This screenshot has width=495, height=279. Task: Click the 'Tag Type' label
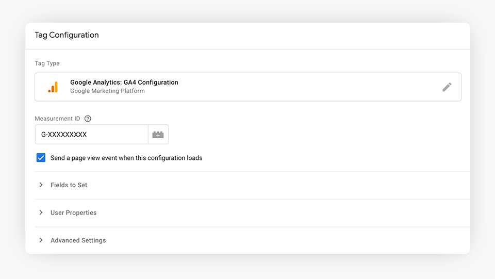point(47,63)
